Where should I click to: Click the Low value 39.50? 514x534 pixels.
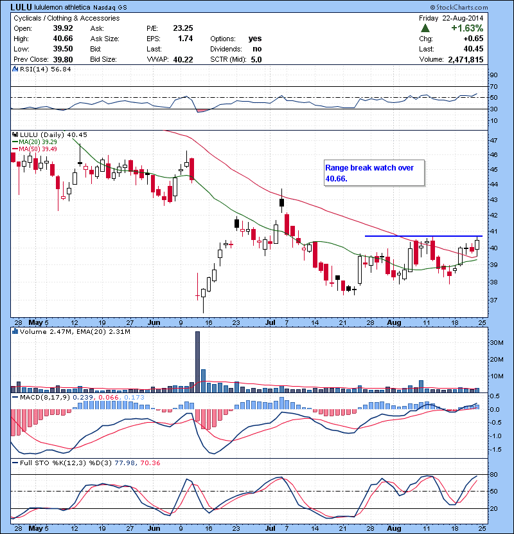(x=63, y=49)
